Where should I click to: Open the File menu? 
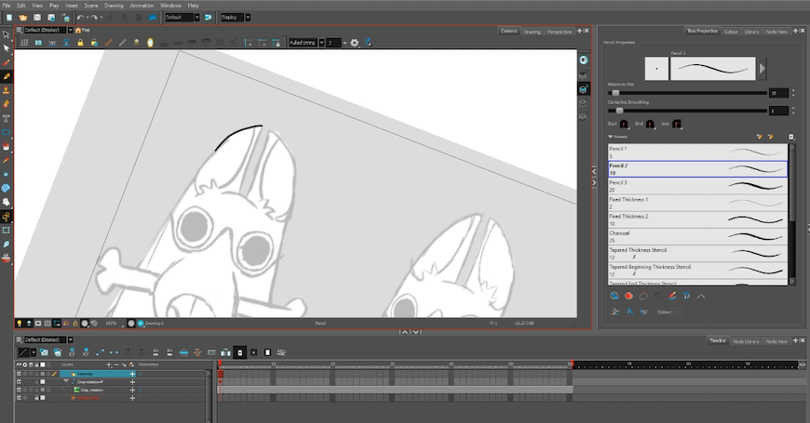pyautogui.click(x=7, y=6)
